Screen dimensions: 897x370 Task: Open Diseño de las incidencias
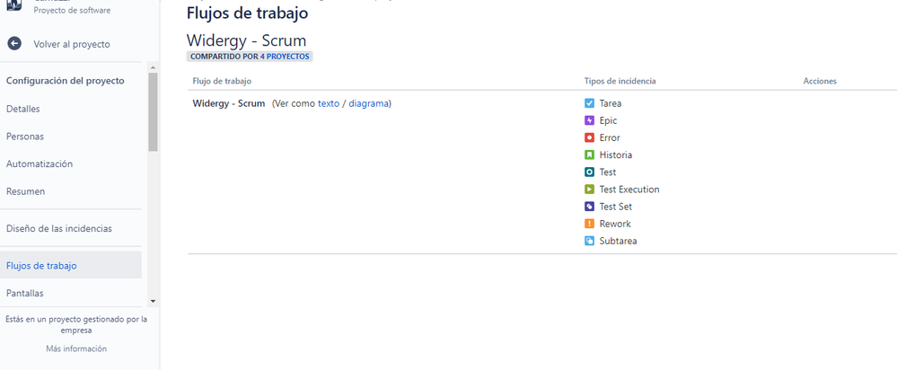(59, 228)
